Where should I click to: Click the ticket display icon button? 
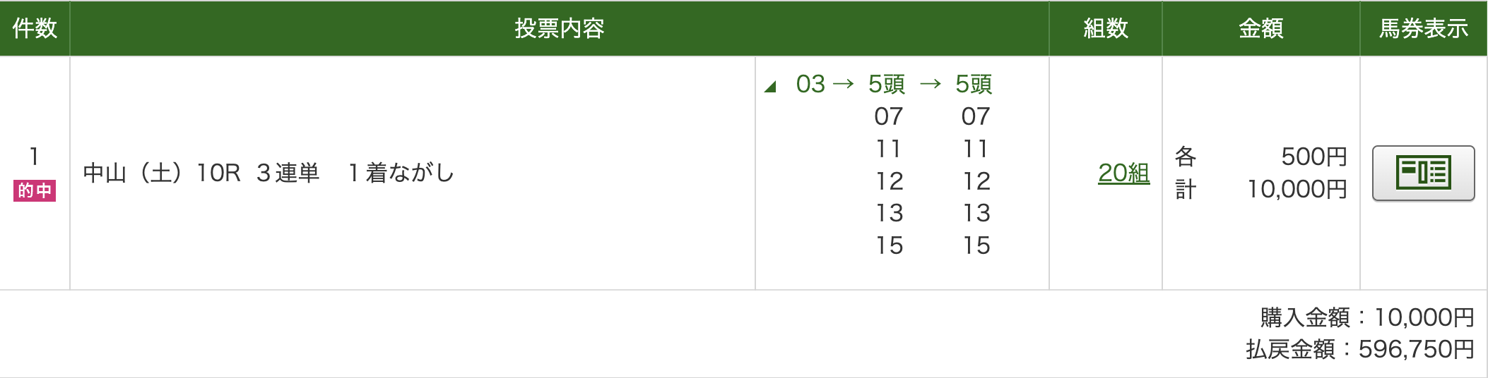pyautogui.click(x=1423, y=173)
